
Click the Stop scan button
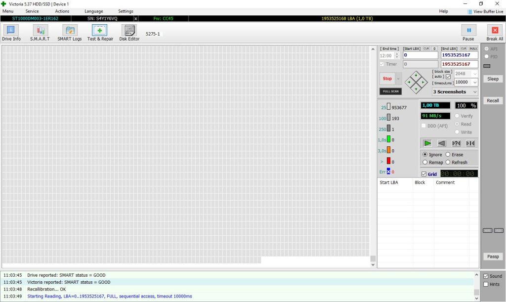[387, 79]
